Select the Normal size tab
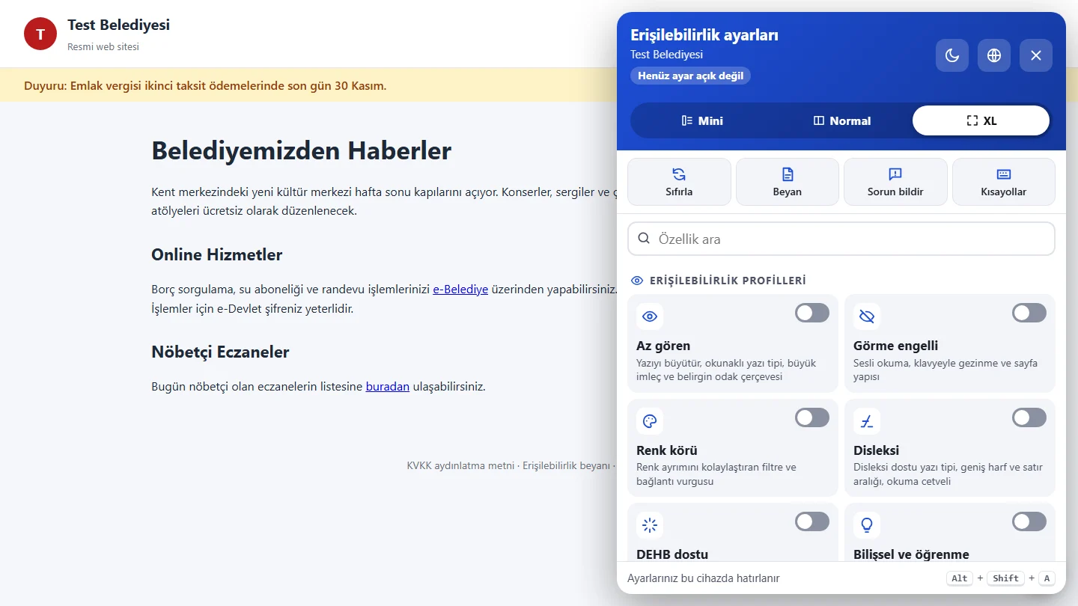The width and height of the screenshot is (1078, 606). [842, 120]
